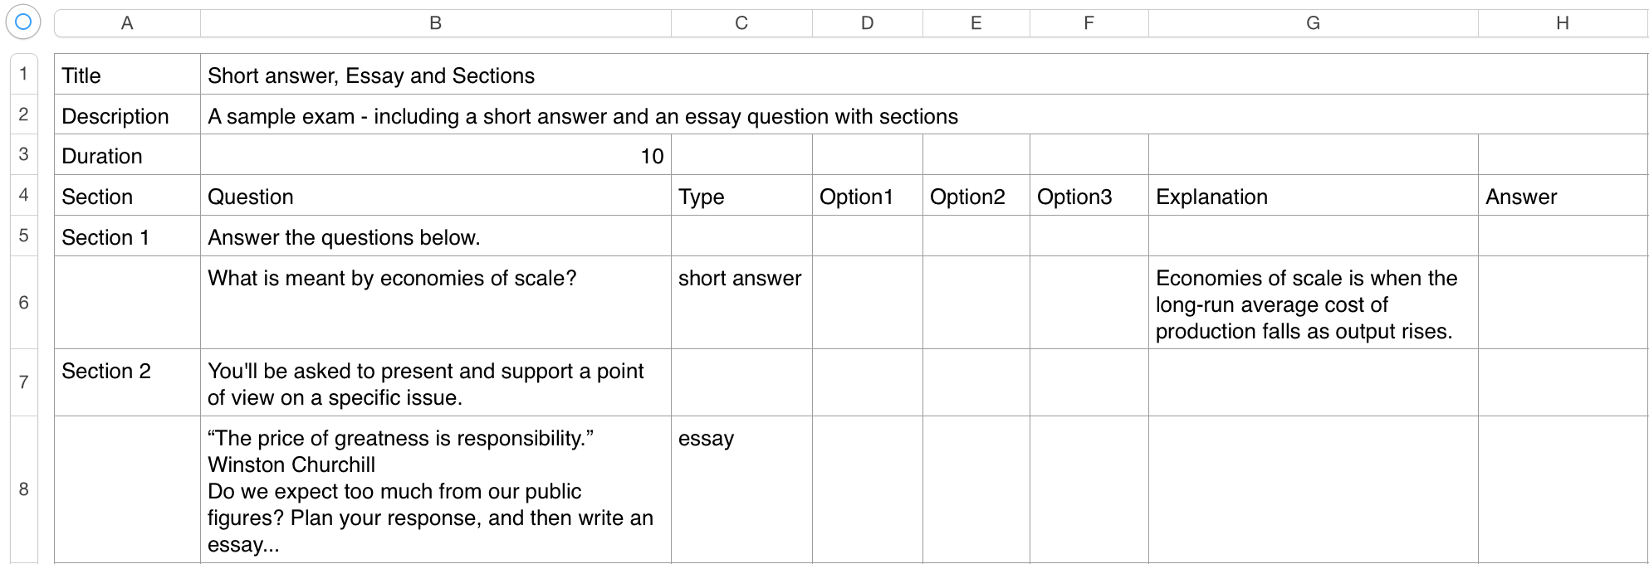This screenshot has width=1649, height=564.
Task: Click the 'essay' type cell
Action: (x=707, y=439)
